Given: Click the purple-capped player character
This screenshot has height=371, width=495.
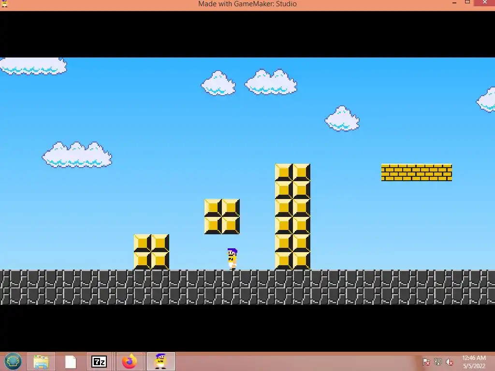Looking at the screenshot, I should (232, 259).
